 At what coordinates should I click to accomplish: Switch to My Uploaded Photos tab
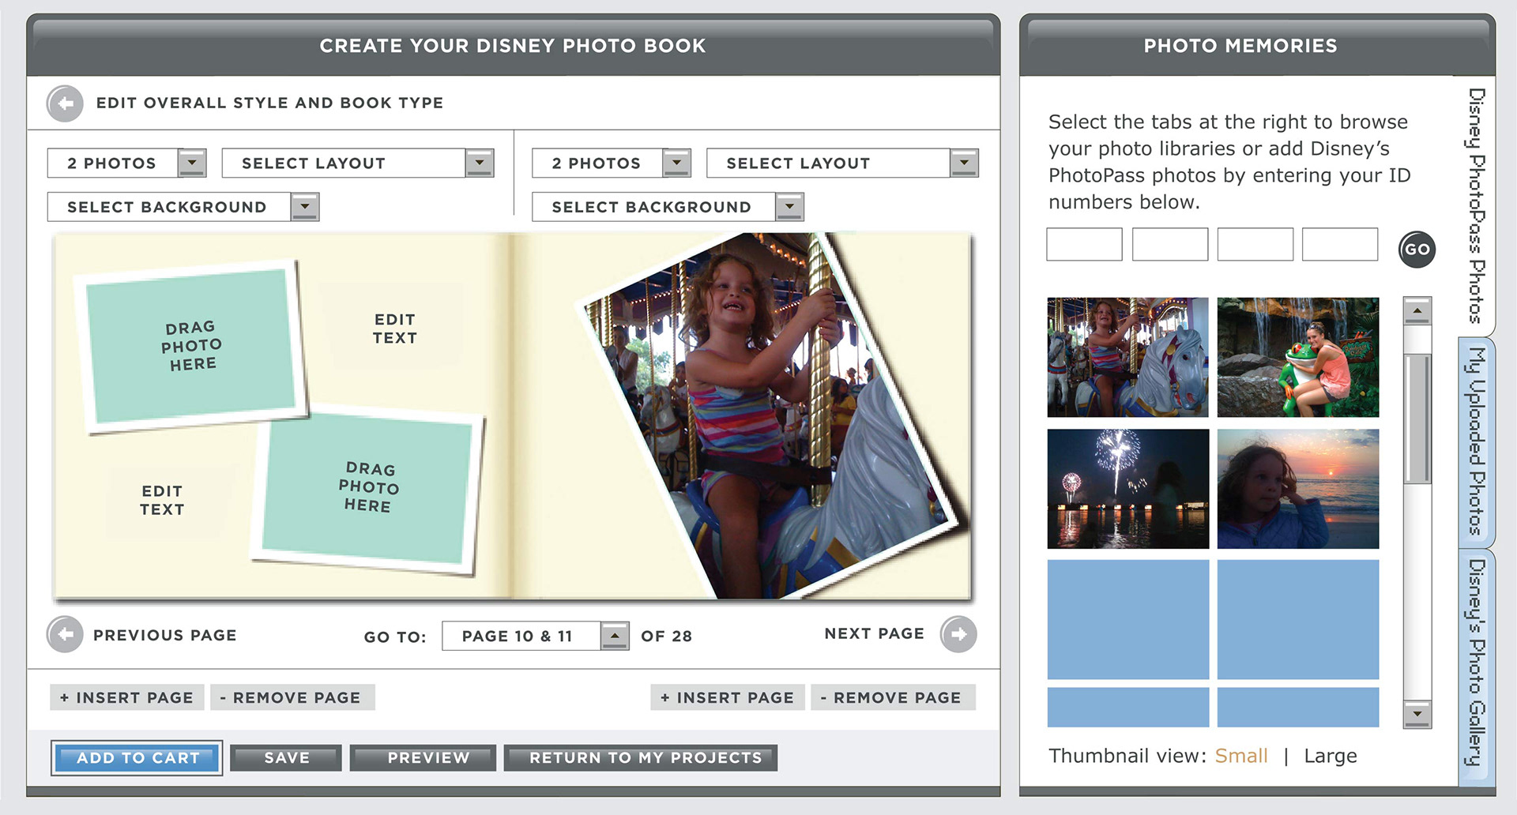pyautogui.click(x=1476, y=441)
